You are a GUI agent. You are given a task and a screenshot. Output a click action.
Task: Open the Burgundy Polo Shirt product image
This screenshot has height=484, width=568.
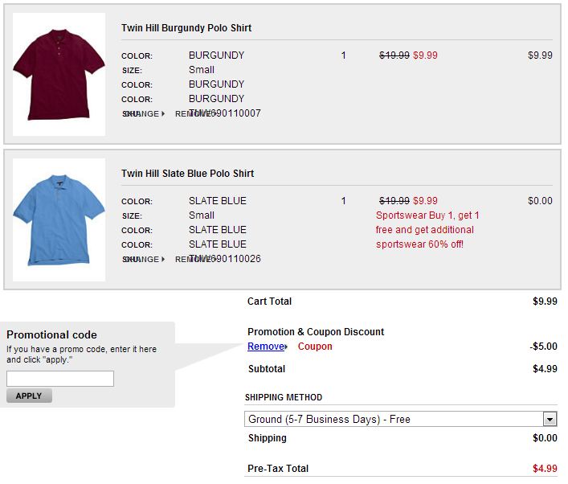pos(59,74)
